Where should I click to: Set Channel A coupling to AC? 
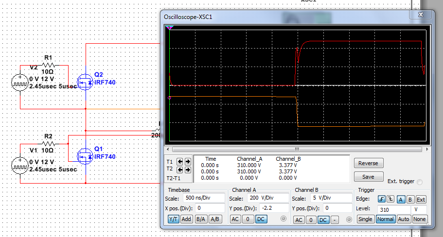pyautogui.click(x=236, y=219)
